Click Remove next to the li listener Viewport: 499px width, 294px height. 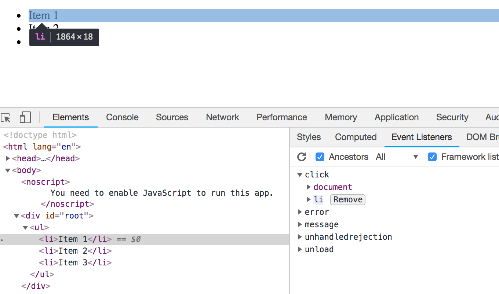click(x=347, y=199)
